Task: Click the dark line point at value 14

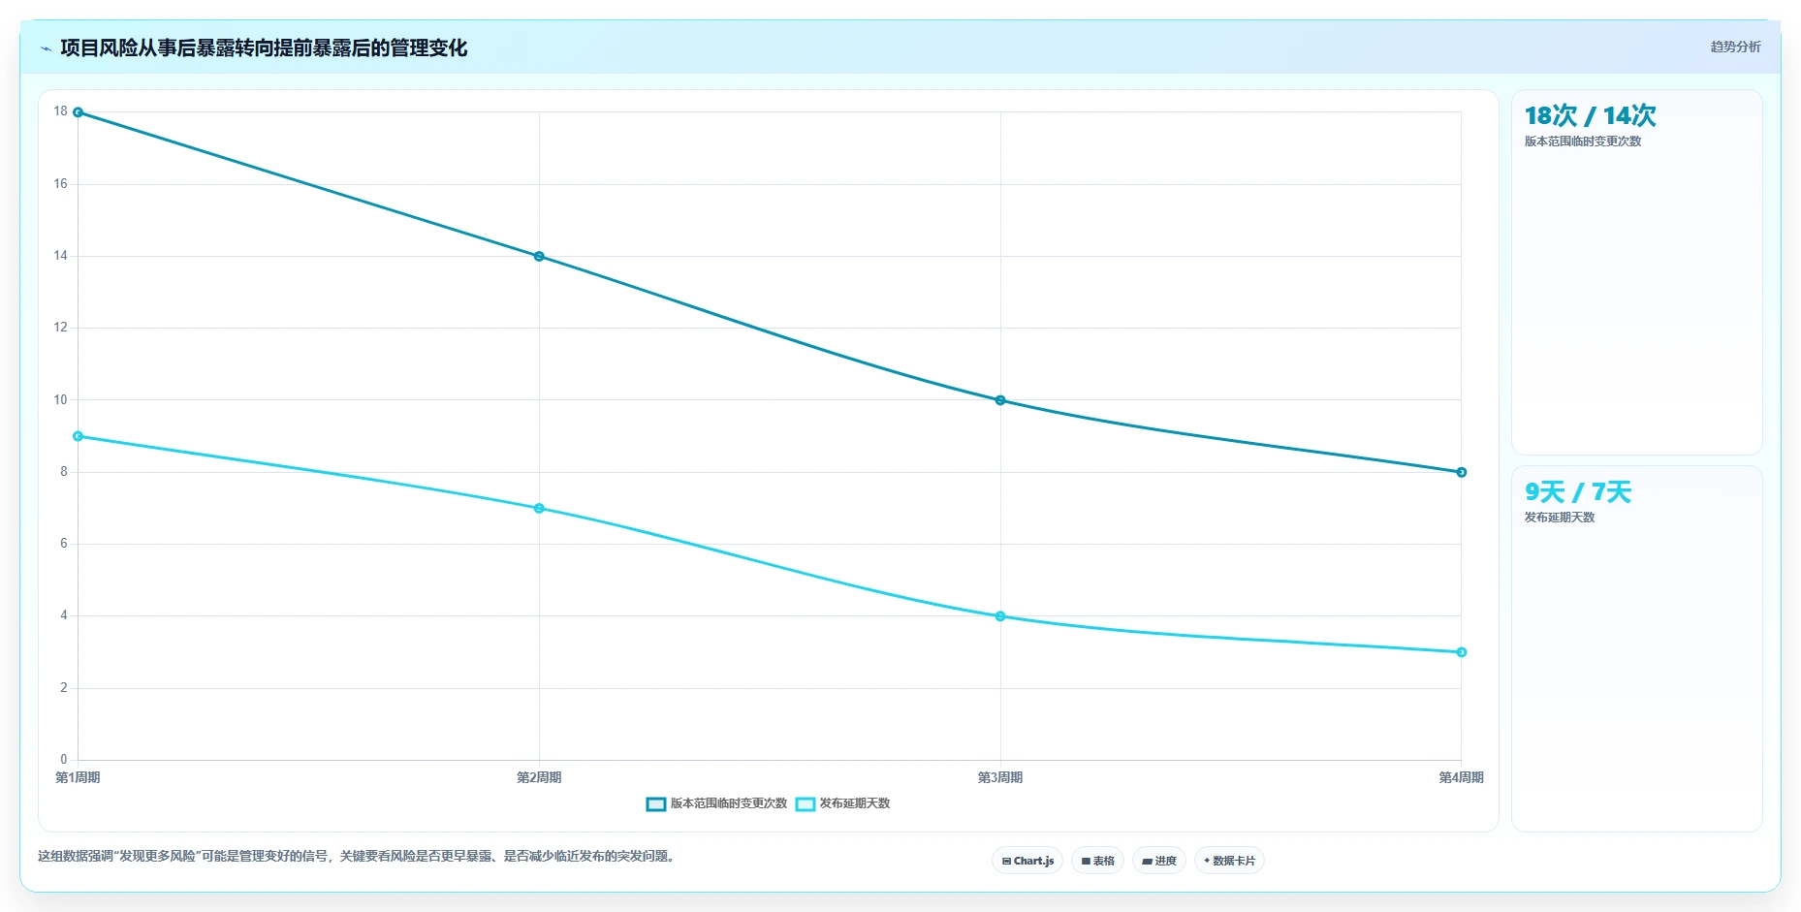Action: pos(539,257)
